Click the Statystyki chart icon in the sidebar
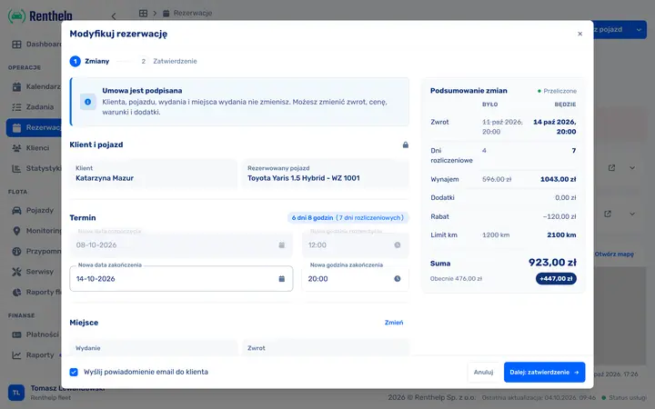Screen dimensions: 655x409 point(16,169)
